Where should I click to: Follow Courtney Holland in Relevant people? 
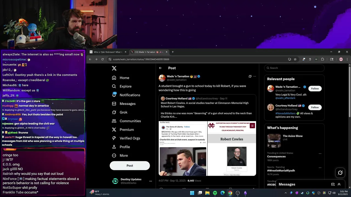315,107
